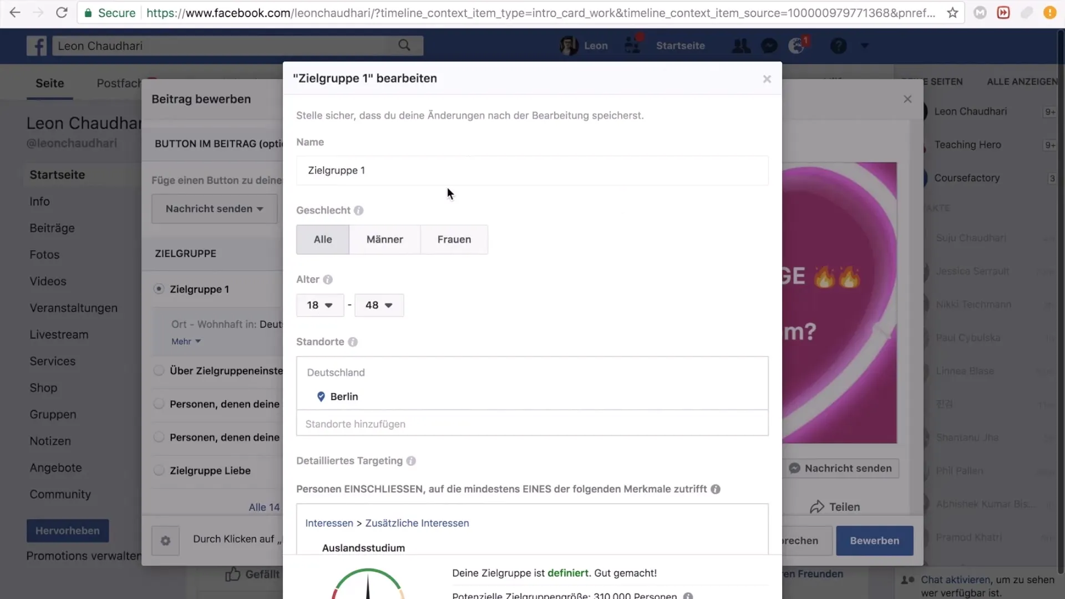The width and height of the screenshot is (1065, 599).
Task: Select Über Zielgruppeneinstellungen radio button
Action: pos(159,370)
